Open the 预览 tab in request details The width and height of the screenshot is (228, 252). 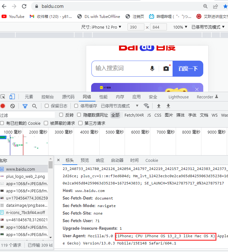85,160
